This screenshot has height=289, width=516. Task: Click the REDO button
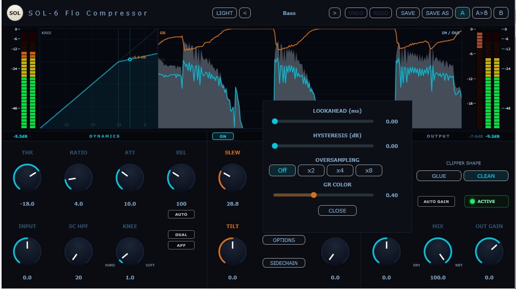tap(381, 13)
